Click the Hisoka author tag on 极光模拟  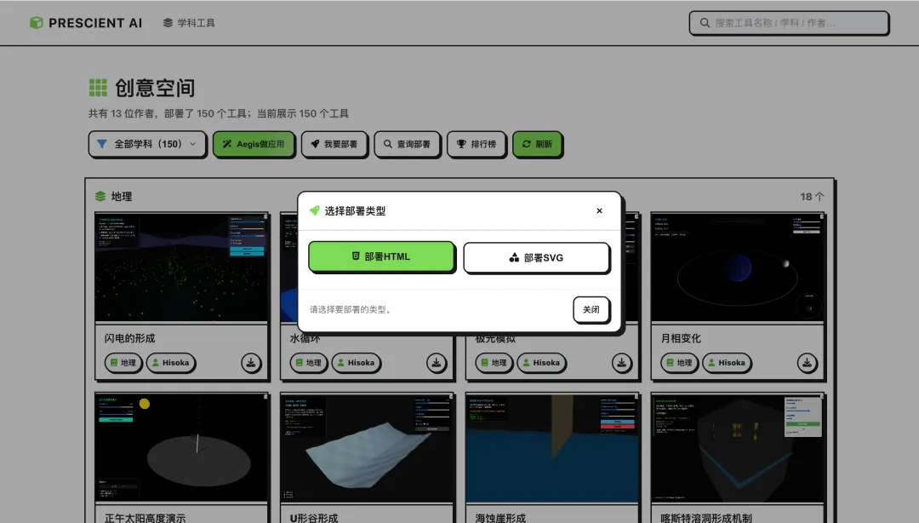pos(541,363)
